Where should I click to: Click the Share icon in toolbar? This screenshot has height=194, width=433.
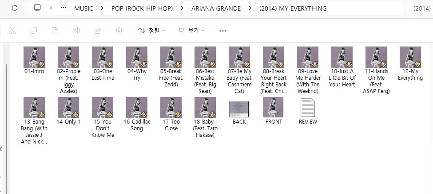tap(98, 31)
